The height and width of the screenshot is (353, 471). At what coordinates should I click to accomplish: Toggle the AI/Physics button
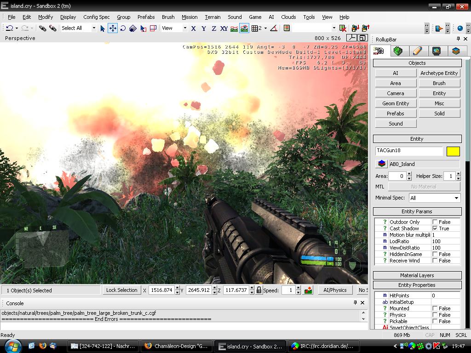[335, 290]
